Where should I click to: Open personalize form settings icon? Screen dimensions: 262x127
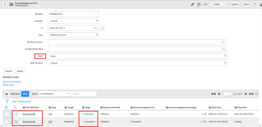coord(199,4)
